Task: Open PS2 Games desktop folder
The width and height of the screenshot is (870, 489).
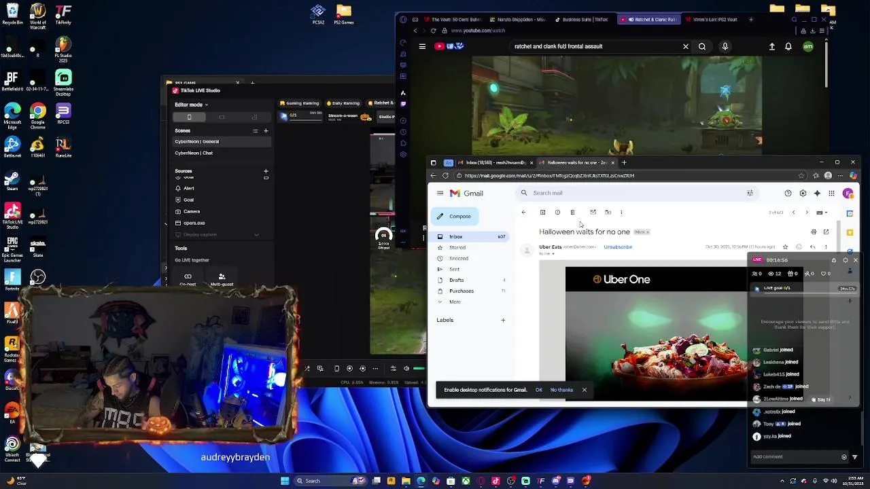Action: click(x=343, y=15)
